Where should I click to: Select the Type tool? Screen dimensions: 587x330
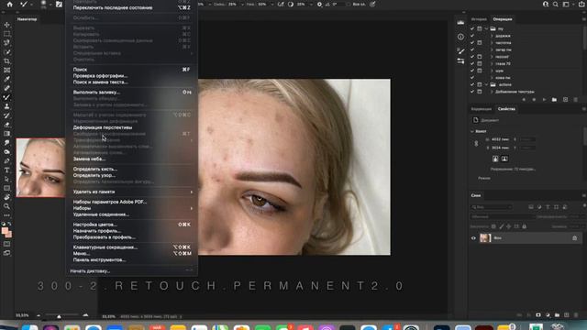(x=6, y=170)
